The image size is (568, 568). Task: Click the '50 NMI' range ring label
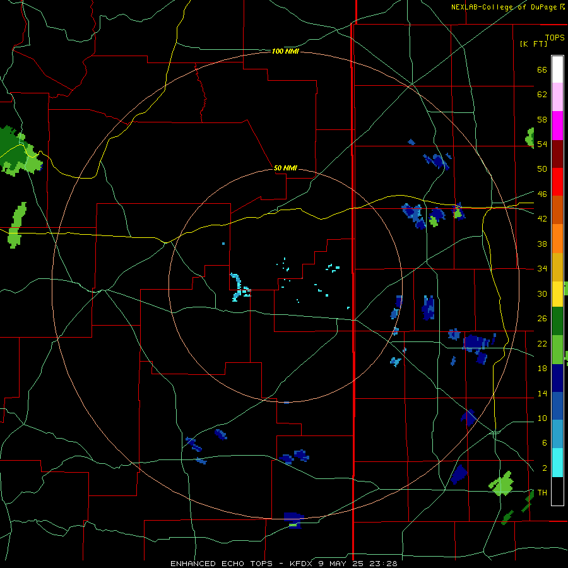coord(285,168)
